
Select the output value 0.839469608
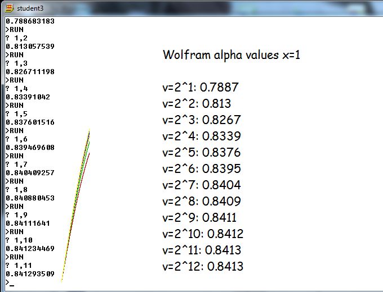[x=30, y=147]
